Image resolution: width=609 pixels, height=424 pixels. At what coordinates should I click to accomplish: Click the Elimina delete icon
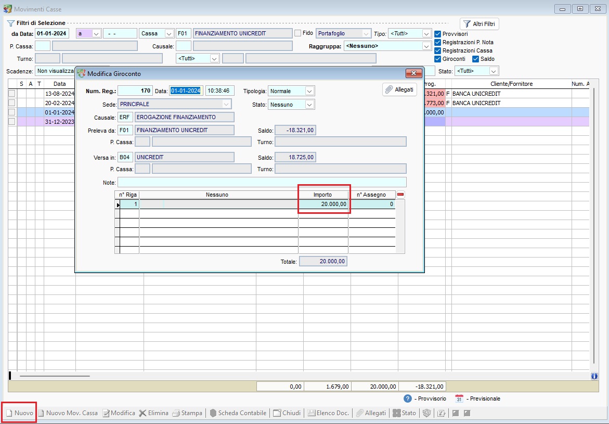click(142, 413)
